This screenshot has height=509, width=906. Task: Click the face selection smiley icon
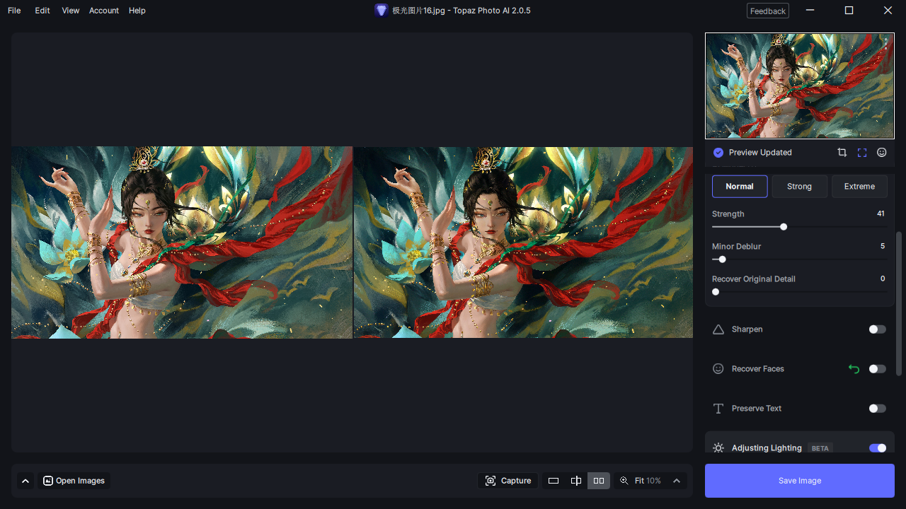(x=881, y=153)
